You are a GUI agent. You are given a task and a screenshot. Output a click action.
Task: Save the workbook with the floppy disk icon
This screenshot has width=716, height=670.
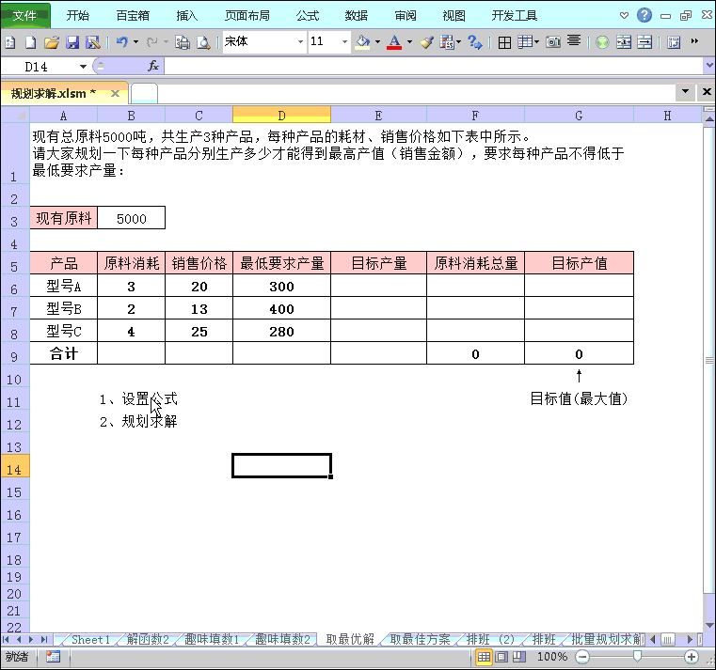pos(72,43)
